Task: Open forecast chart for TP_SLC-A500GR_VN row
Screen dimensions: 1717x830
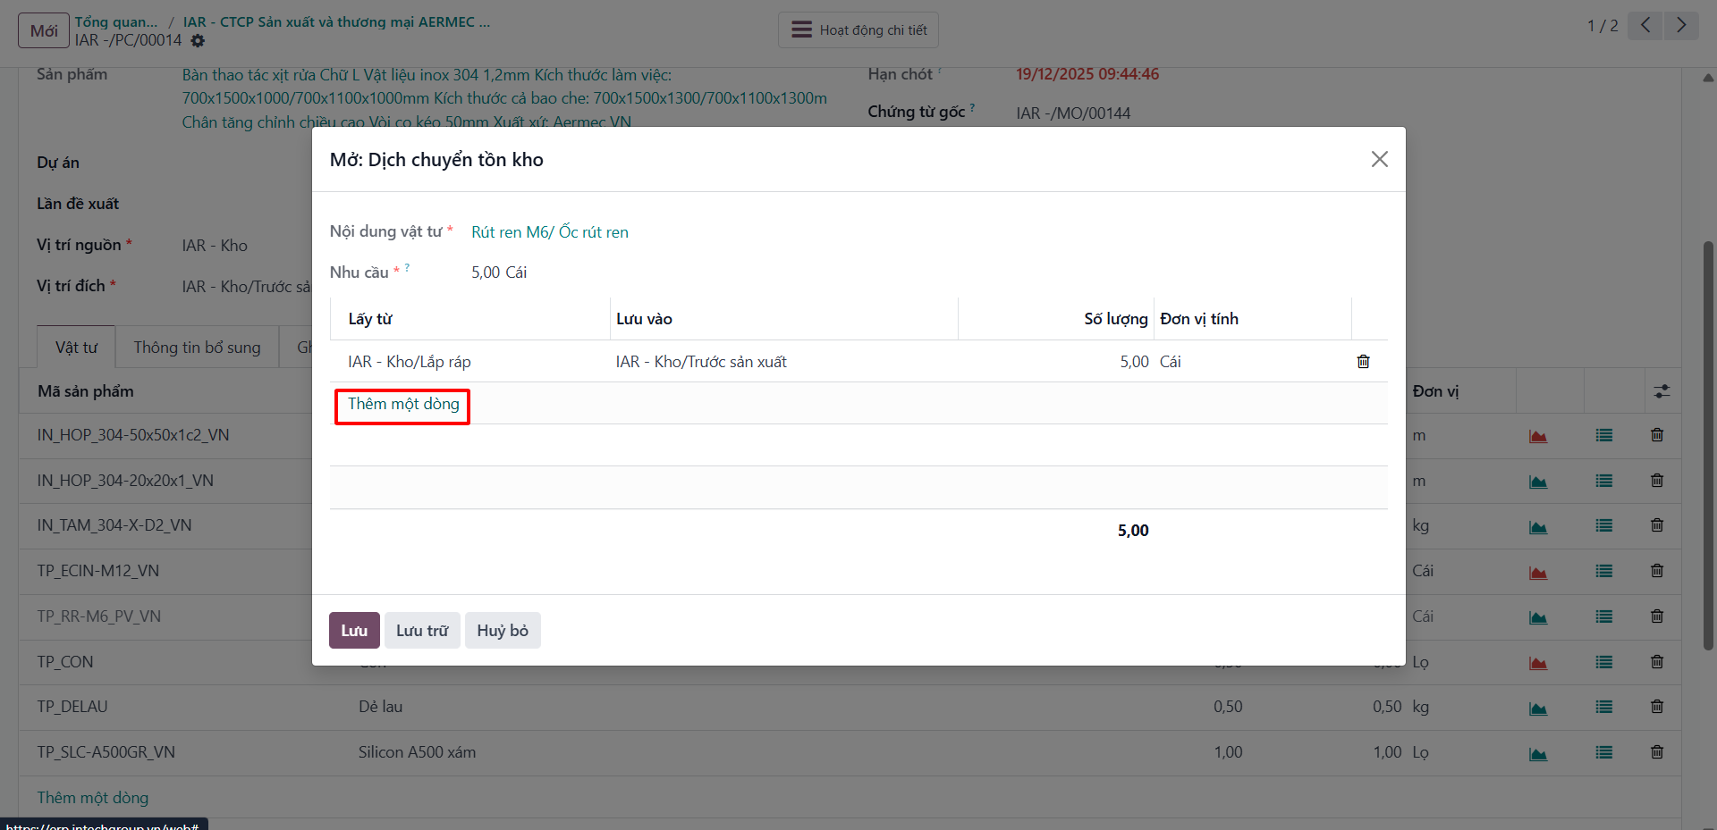Action: pyautogui.click(x=1538, y=754)
